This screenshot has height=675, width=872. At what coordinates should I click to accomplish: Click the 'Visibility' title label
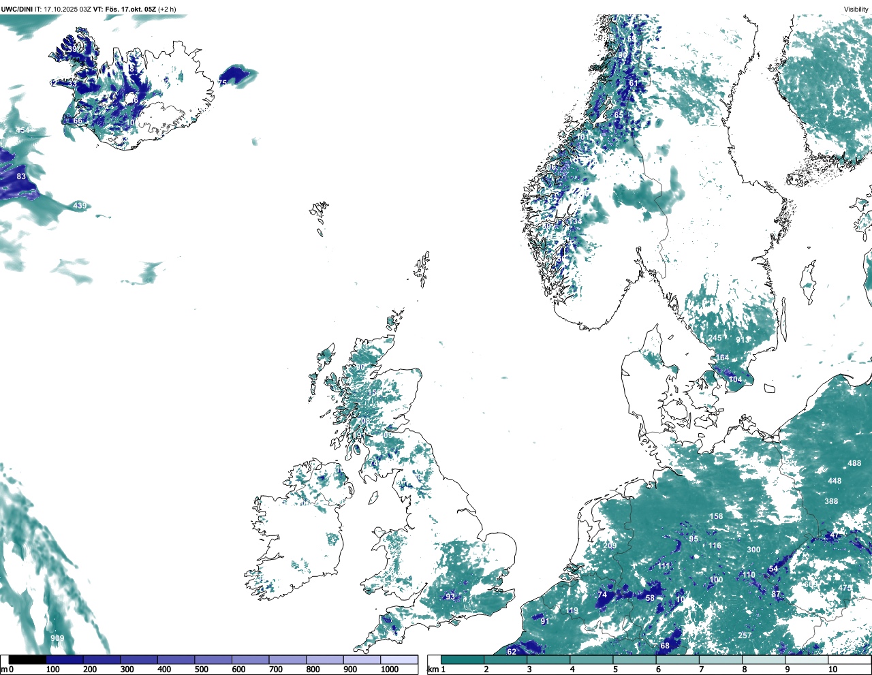(856, 9)
